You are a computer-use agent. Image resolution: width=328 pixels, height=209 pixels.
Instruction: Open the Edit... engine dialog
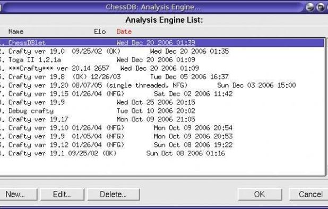[62, 194]
